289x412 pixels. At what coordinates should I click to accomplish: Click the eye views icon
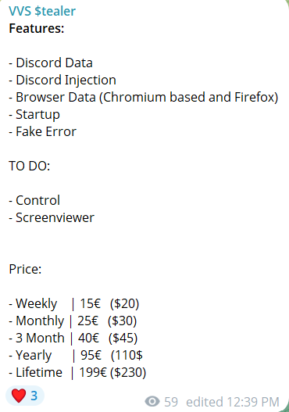(x=152, y=402)
